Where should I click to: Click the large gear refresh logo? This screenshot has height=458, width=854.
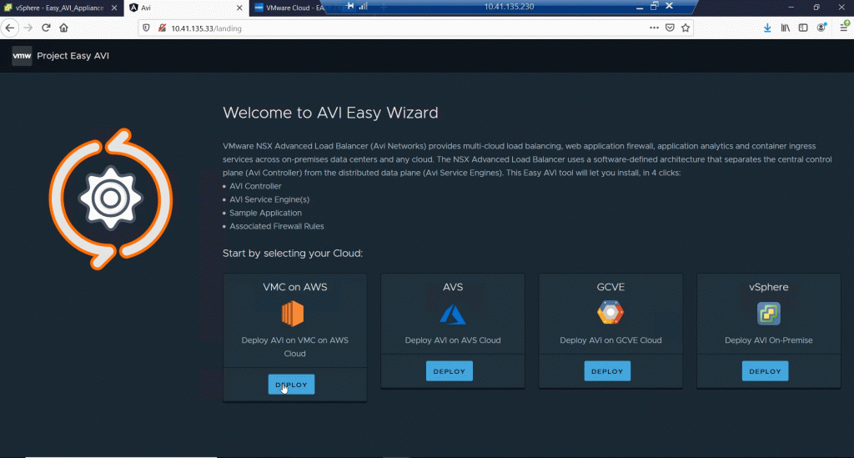pyautogui.click(x=109, y=198)
